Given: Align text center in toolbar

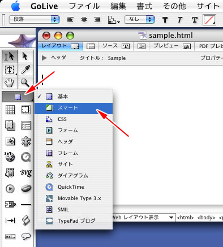Looking at the screenshot, I should tap(84, 20).
